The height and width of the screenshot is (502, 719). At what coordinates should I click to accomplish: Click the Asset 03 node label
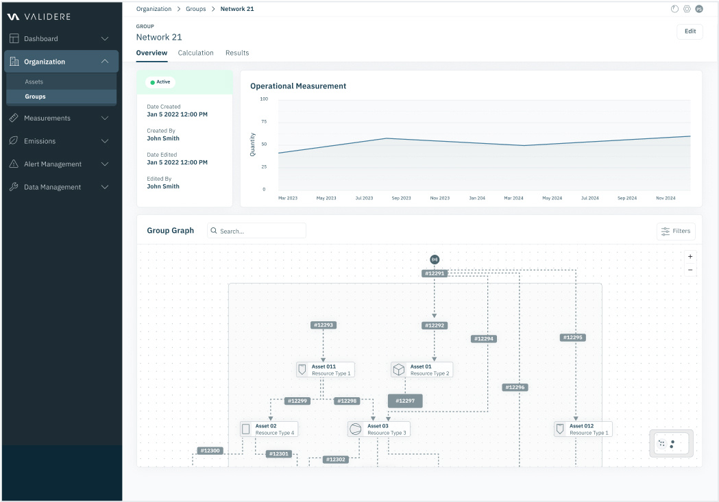[x=378, y=426]
